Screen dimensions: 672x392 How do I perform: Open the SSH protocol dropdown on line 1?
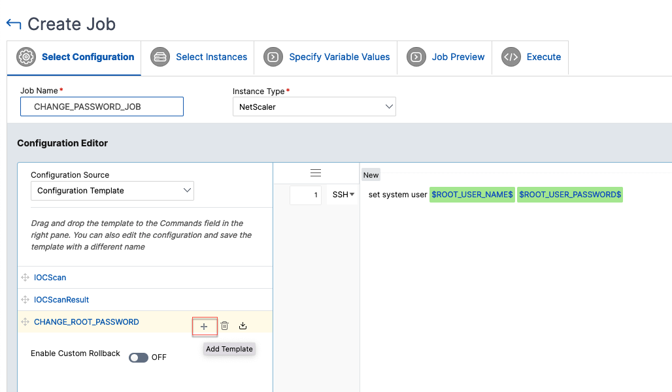[x=343, y=195]
